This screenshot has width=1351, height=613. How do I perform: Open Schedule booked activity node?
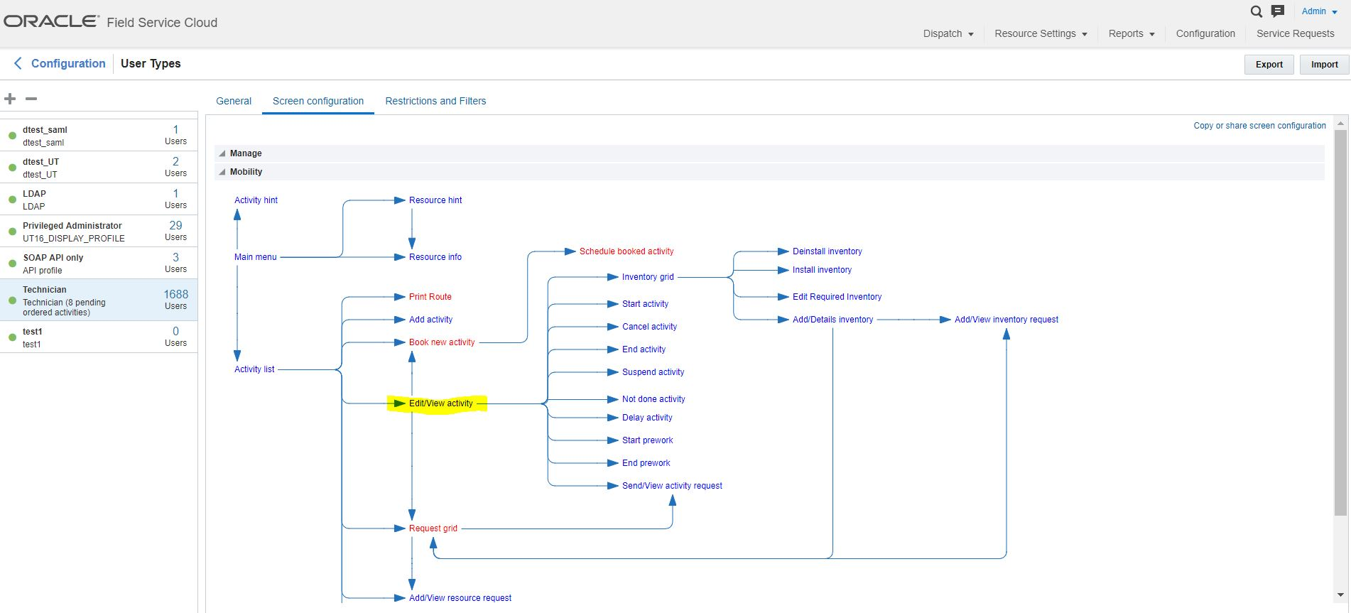[626, 251]
